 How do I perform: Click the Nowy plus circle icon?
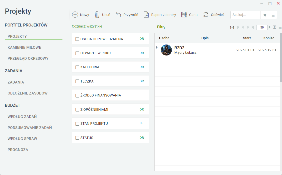[x=75, y=14]
